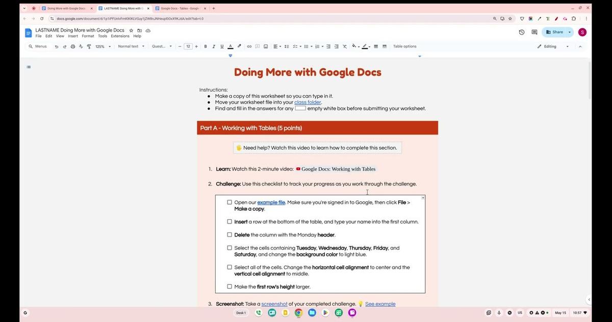Decrease the font size with minus
The image size is (612, 322).
click(180, 46)
